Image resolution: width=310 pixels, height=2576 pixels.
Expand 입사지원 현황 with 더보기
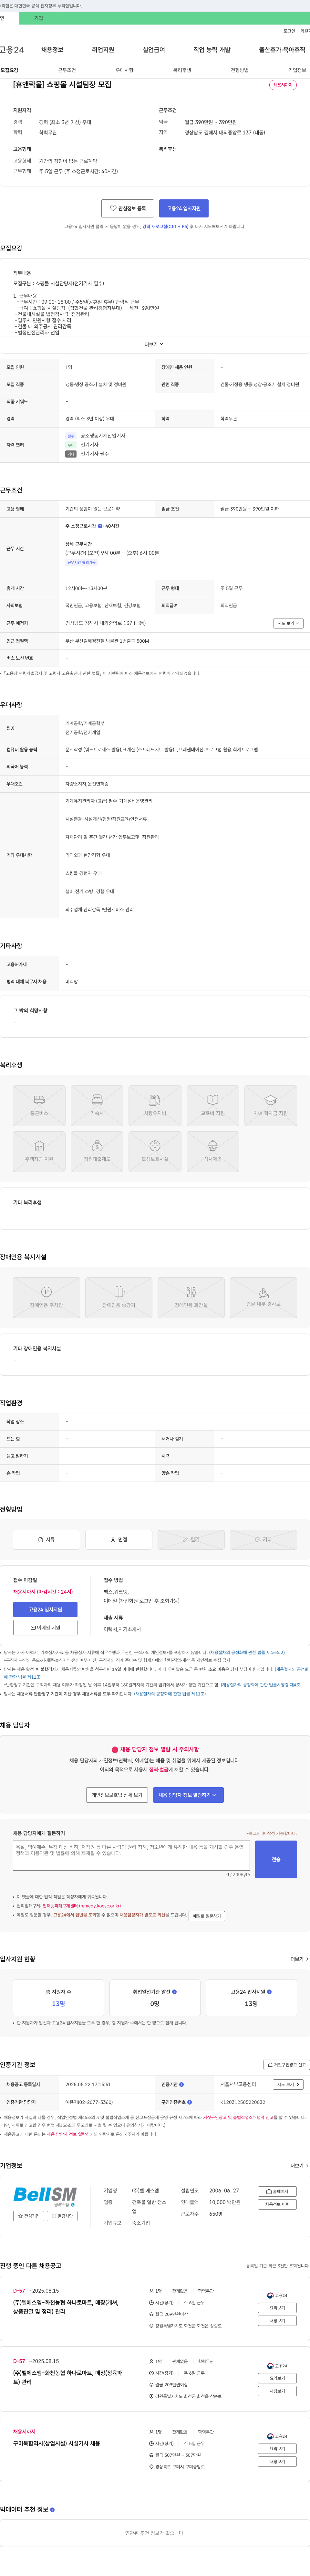click(x=299, y=1959)
